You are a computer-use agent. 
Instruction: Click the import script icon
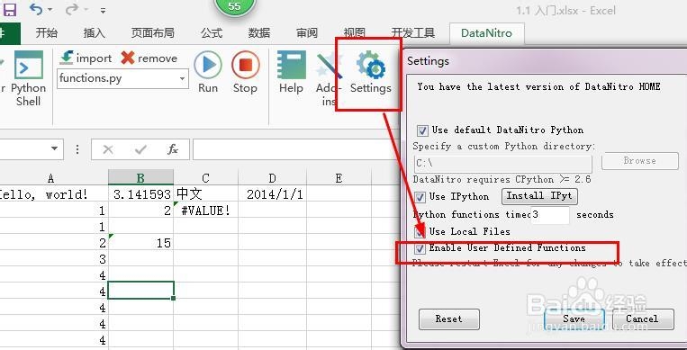67,58
